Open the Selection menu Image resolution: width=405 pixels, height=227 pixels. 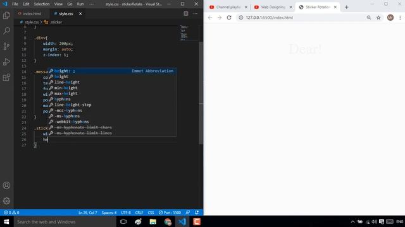(42, 4)
